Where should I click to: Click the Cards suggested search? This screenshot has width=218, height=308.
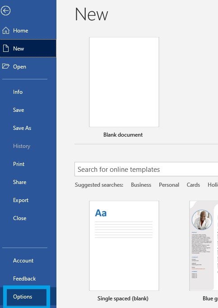[x=193, y=185]
